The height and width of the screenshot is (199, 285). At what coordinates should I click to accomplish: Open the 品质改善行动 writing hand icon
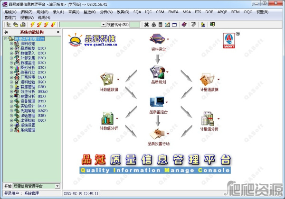click(x=157, y=134)
